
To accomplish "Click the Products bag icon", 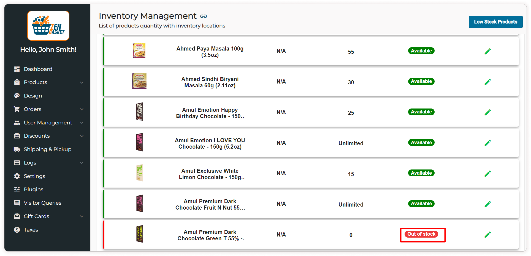I will point(17,82).
